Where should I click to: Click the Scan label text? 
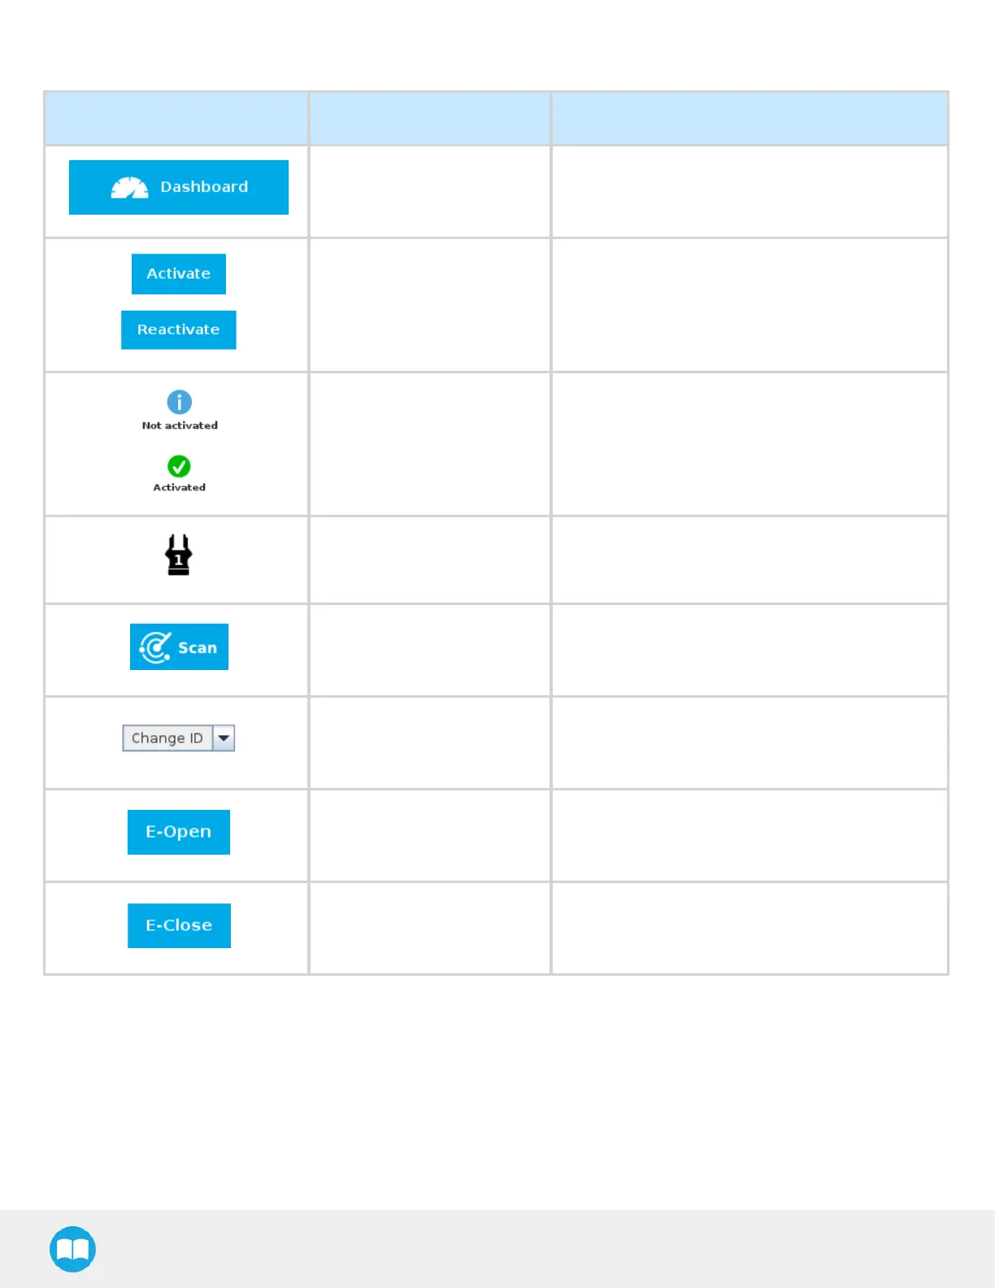pyautogui.click(x=198, y=648)
